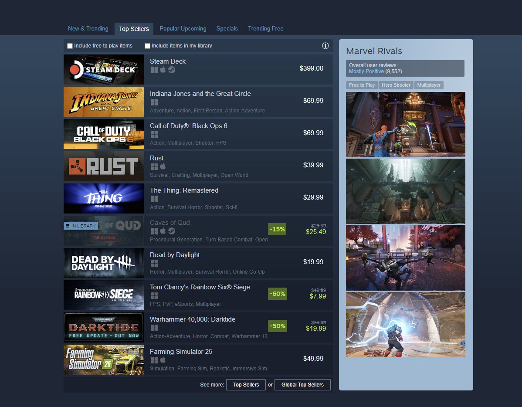View Marvel Rivals lightning hero screenshot
This screenshot has height=407, width=522.
pyautogui.click(x=406, y=325)
